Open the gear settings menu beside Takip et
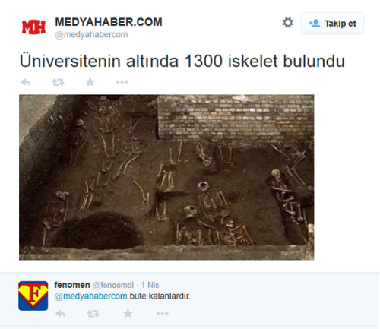The width and height of the screenshot is (380, 329). tap(288, 23)
